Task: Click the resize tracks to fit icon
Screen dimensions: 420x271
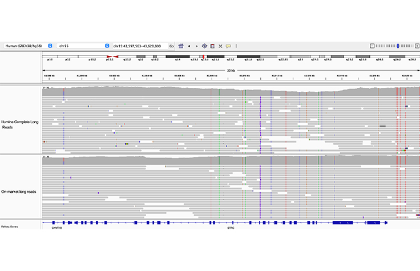Action: [220, 46]
